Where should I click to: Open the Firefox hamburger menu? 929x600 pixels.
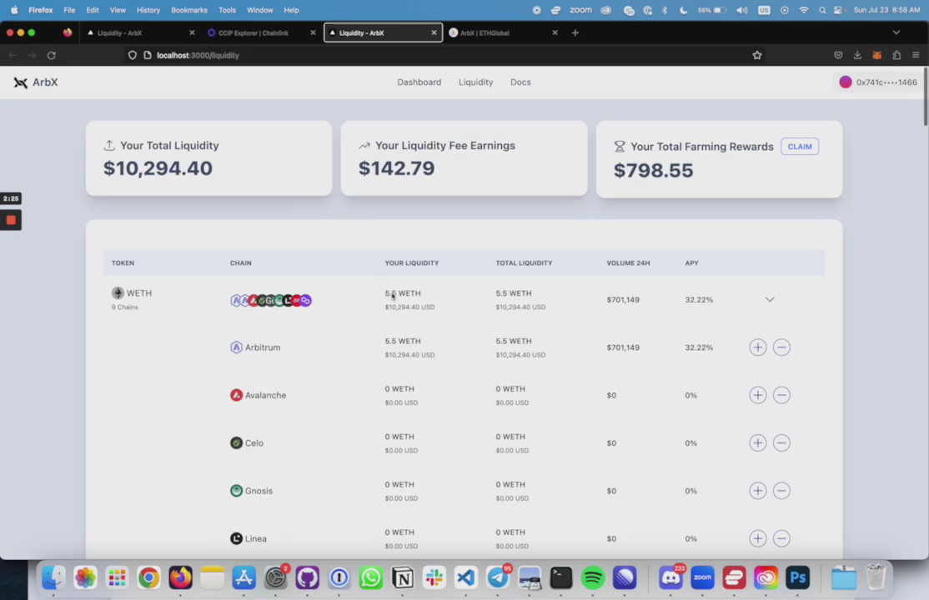916,55
